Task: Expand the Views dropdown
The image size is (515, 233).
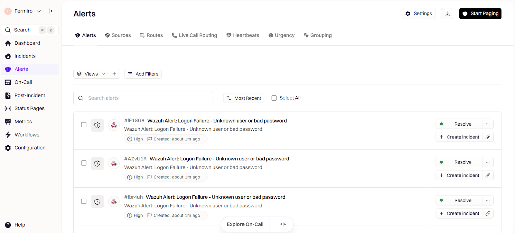Action: pos(91,74)
